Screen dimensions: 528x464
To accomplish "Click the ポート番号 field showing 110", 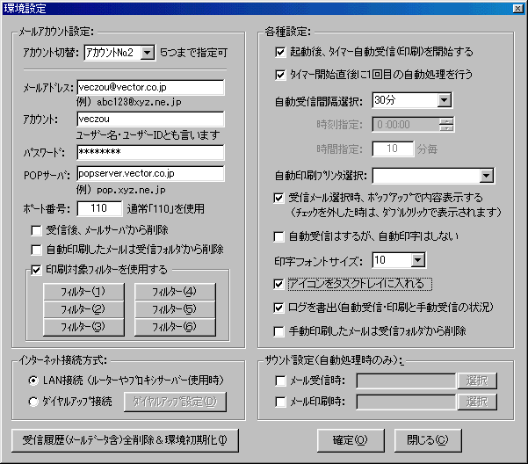I will click(x=99, y=208).
